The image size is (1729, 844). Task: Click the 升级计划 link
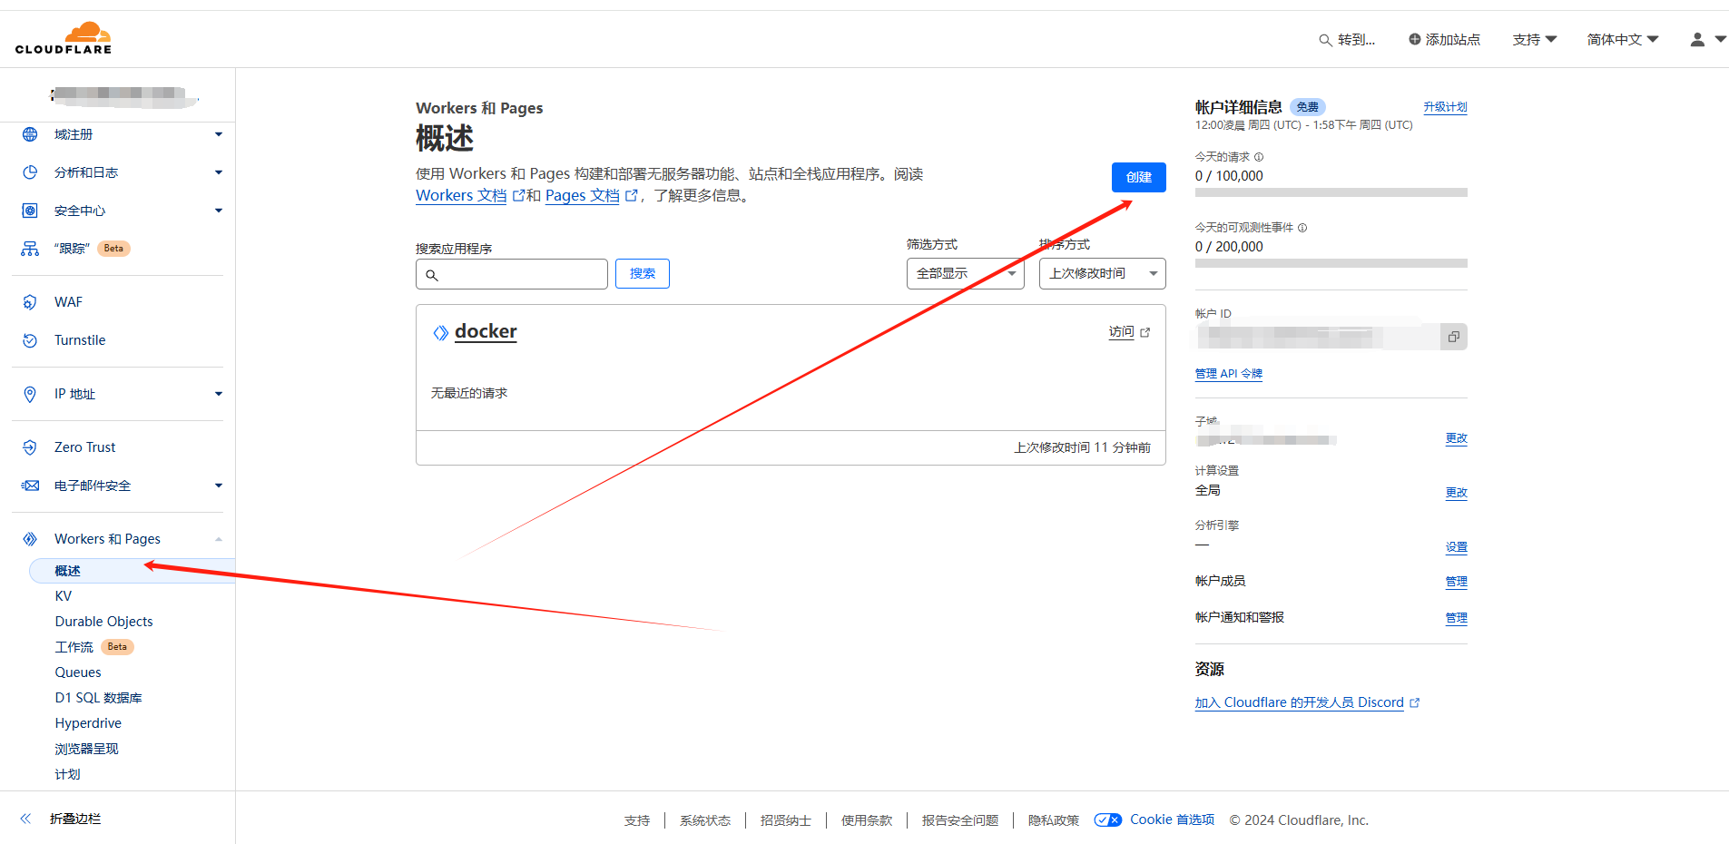tap(1445, 107)
